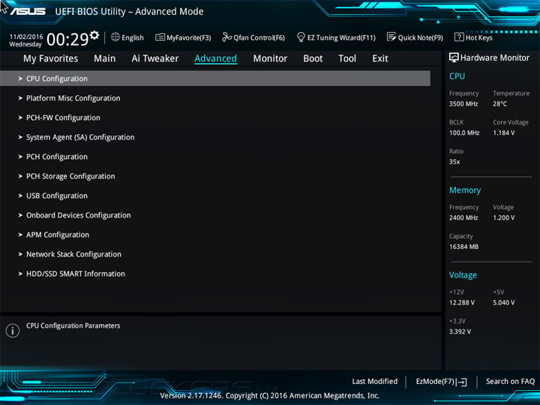This screenshot has width=540, height=405.
Task: Click the Voltage section heading
Action: pyautogui.click(x=463, y=274)
